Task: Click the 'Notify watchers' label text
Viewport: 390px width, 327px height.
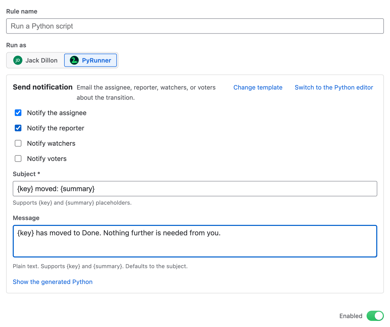Action: (x=51, y=143)
